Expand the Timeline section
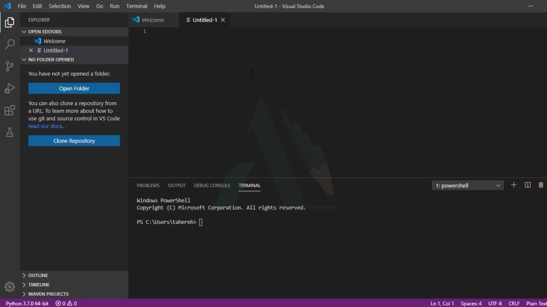The height and width of the screenshot is (307, 547). tap(39, 285)
